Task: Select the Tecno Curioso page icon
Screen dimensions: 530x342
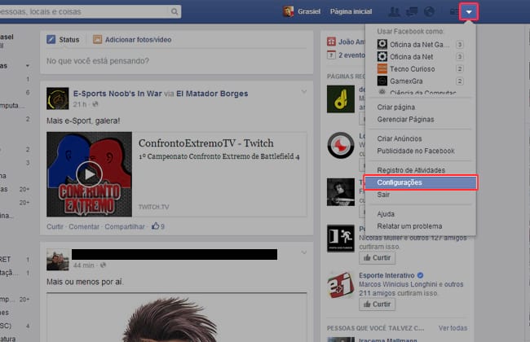Action: pos(382,68)
